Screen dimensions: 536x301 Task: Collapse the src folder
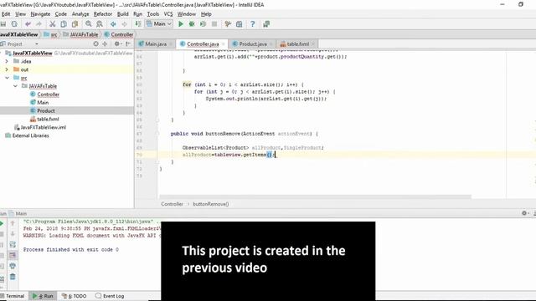(7, 78)
